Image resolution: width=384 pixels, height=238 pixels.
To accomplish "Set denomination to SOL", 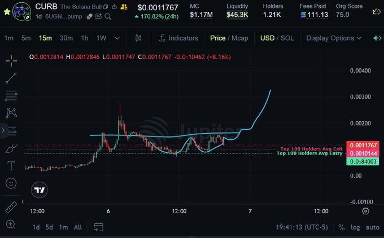I will click(x=287, y=38).
